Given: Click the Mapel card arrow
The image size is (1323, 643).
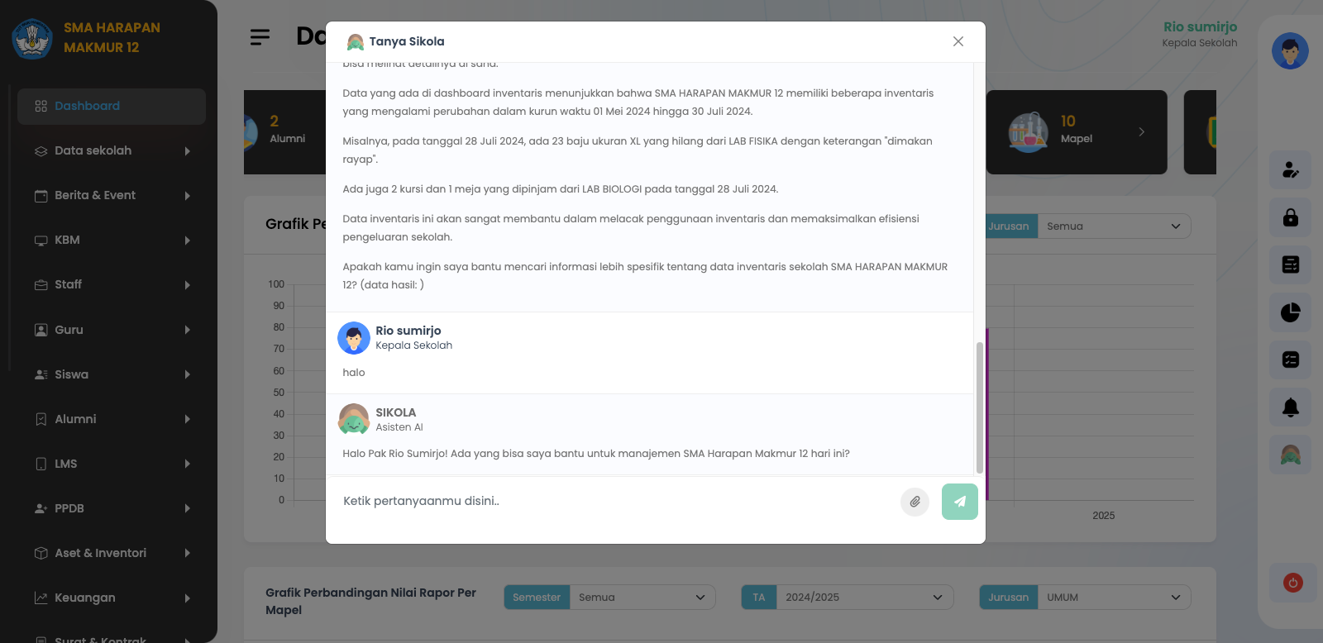Looking at the screenshot, I should 1141,132.
